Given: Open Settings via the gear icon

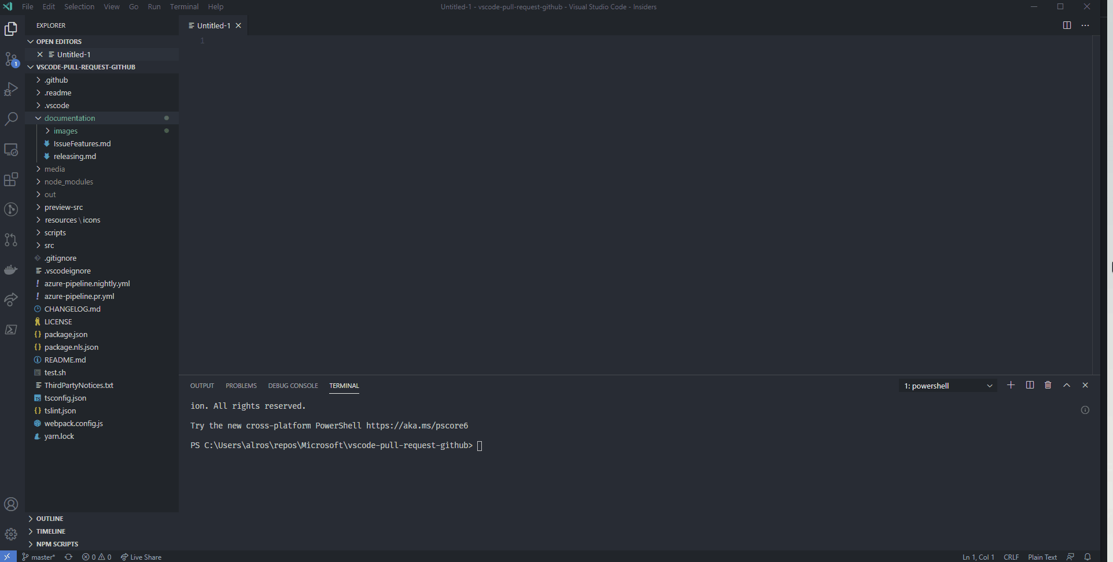Looking at the screenshot, I should point(11,534).
